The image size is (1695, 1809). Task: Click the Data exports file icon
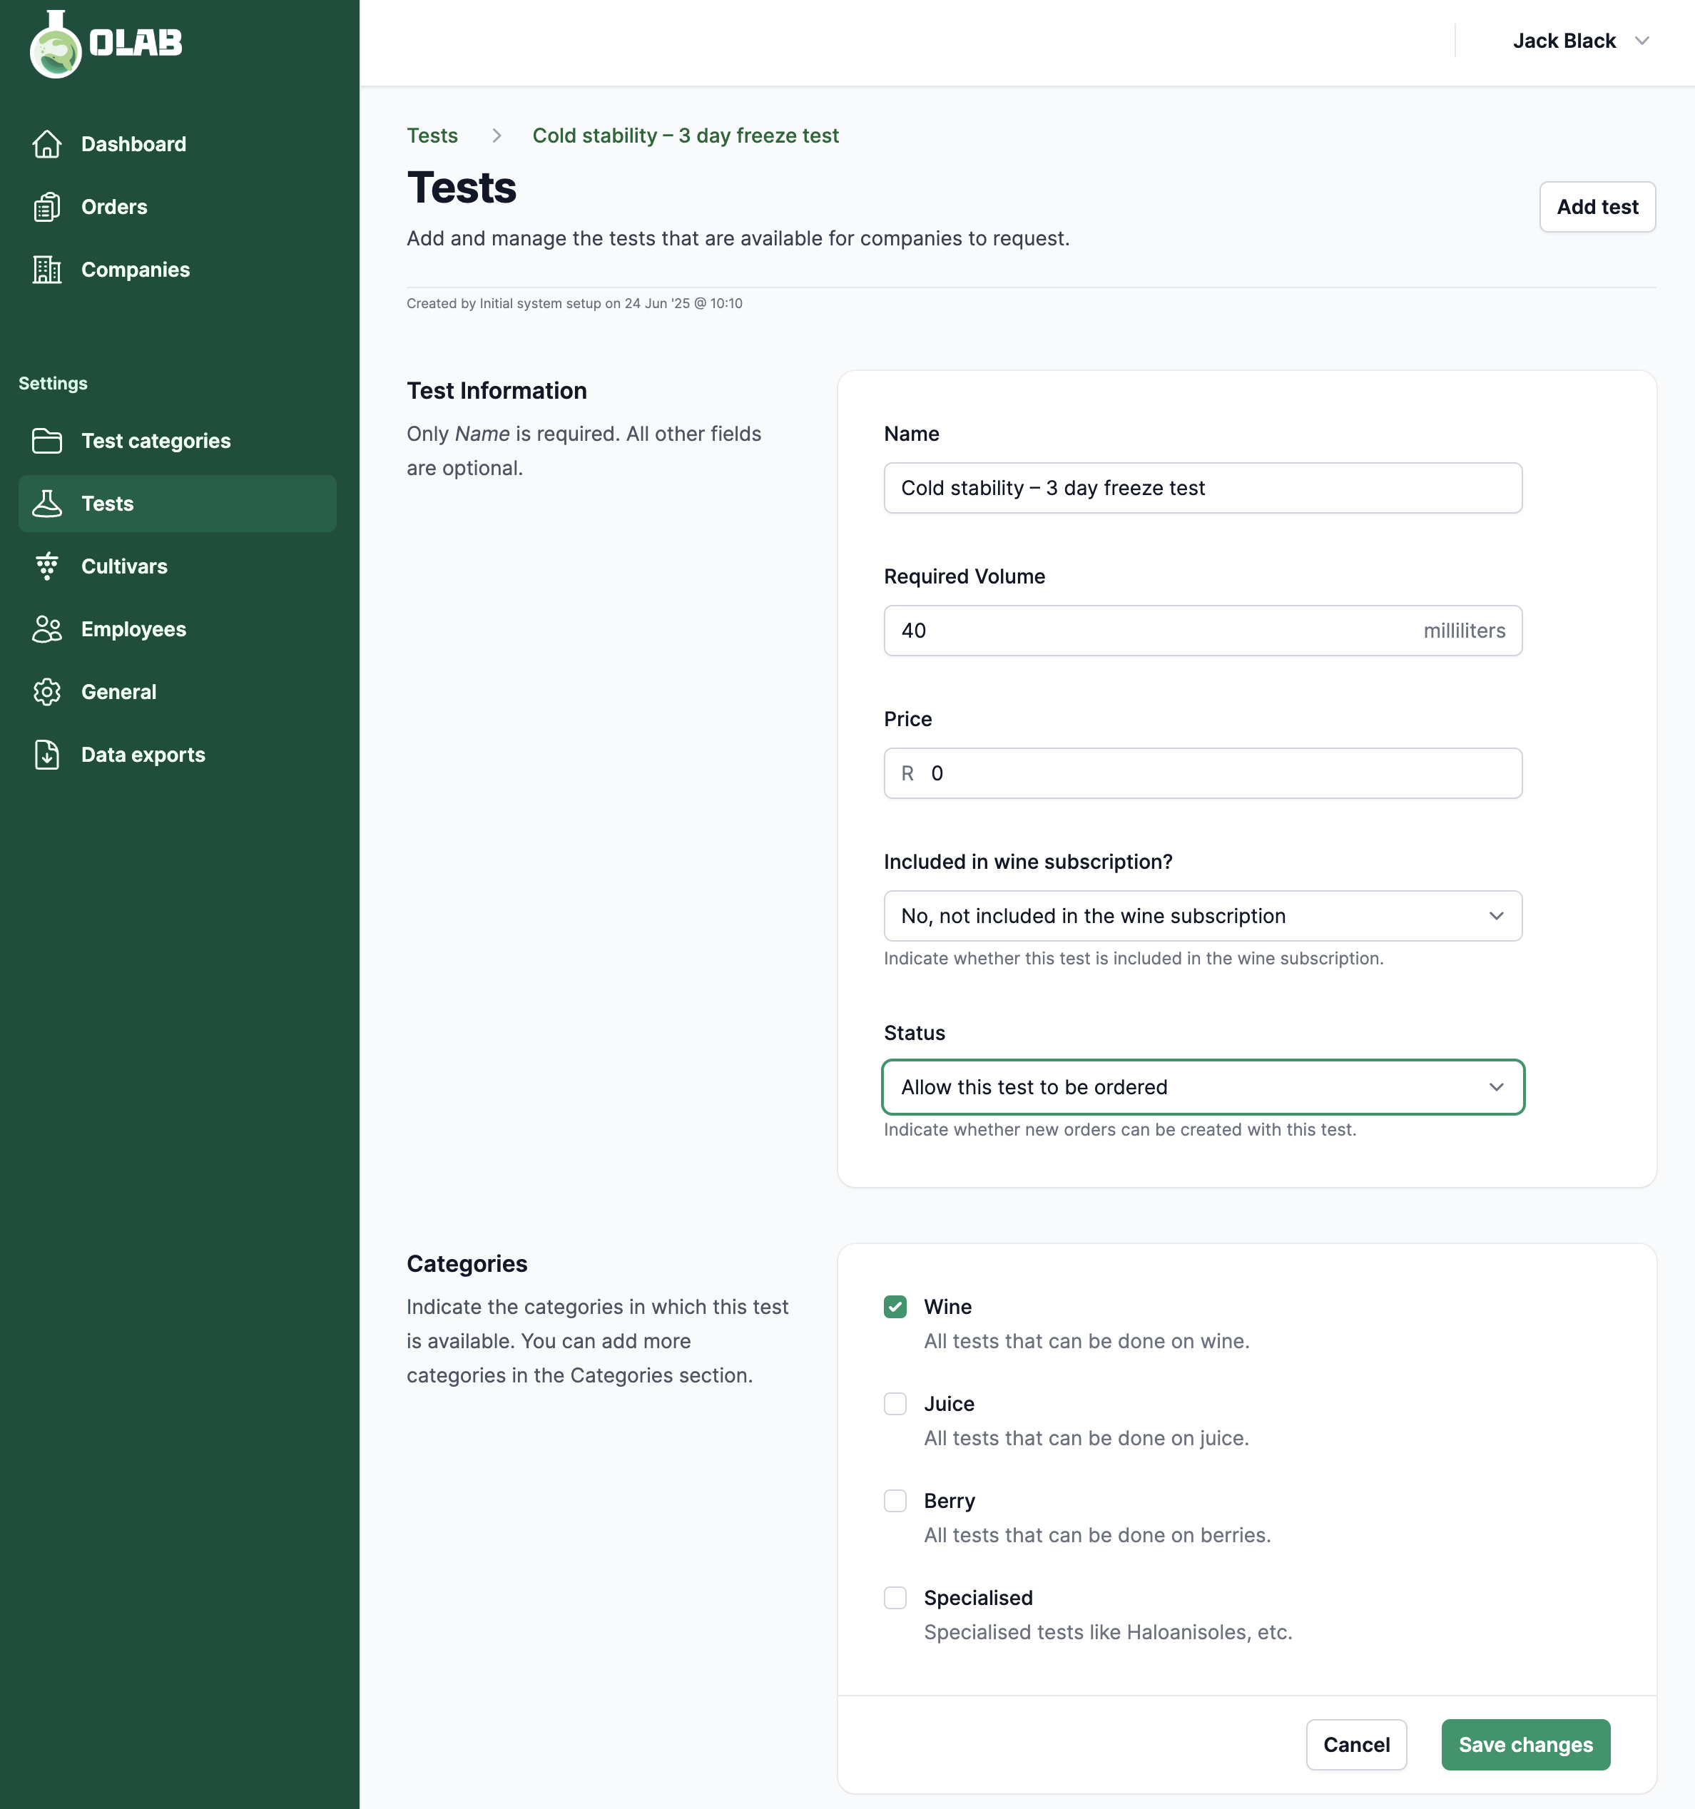click(47, 755)
